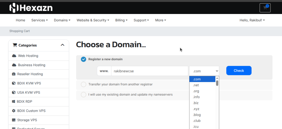The width and height of the screenshot is (282, 129).
Task: Click the Hexazn logo
Action: [x=31, y=8]
